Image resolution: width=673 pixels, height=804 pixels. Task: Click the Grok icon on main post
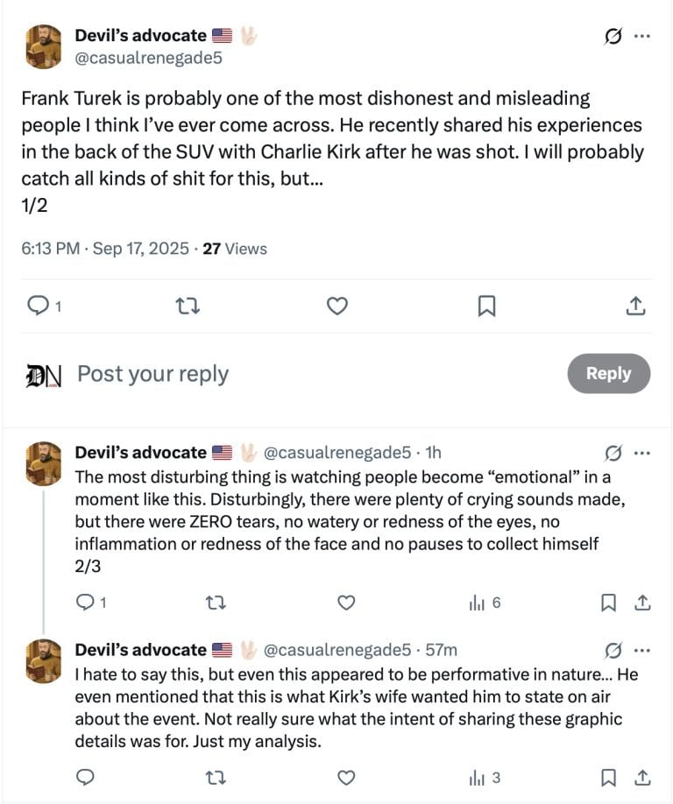tap(613, 36)
